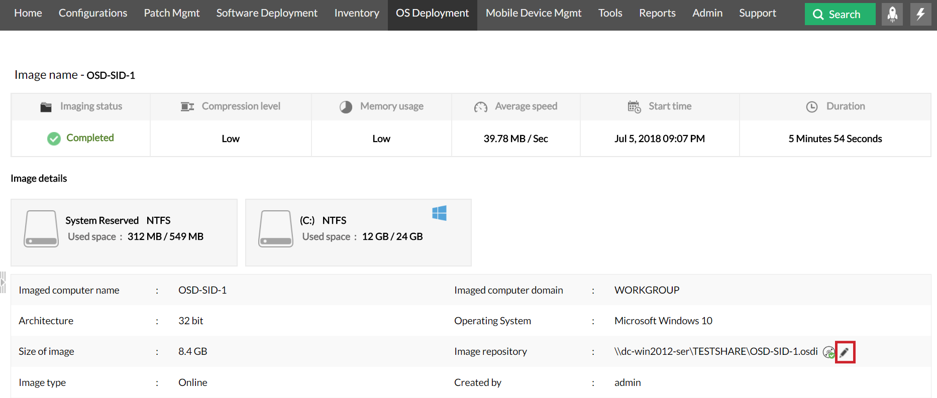The width and height of the screenshot is (937, 398).
Task: Go to the Software Deployment tab
Action: [267, 13]
